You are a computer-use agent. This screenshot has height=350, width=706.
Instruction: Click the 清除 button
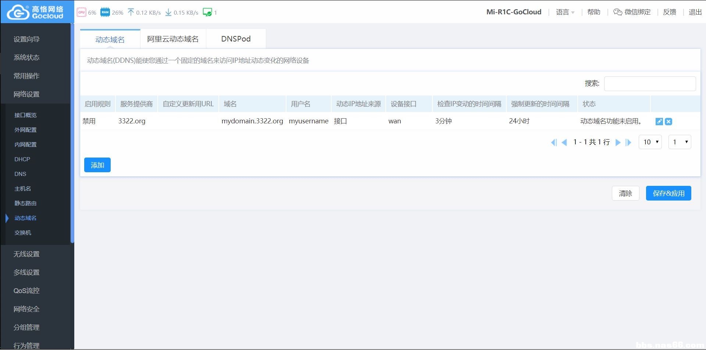click(625, 194)
